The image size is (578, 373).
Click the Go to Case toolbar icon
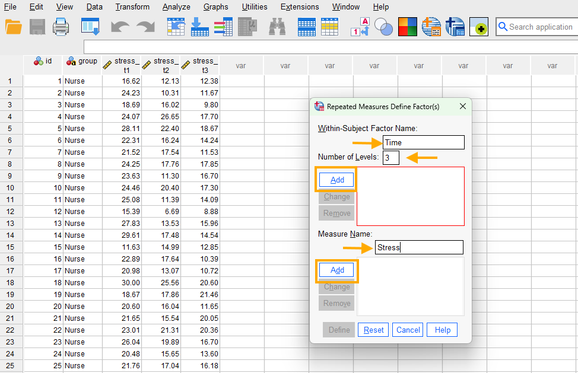click(x=176, y=27)
